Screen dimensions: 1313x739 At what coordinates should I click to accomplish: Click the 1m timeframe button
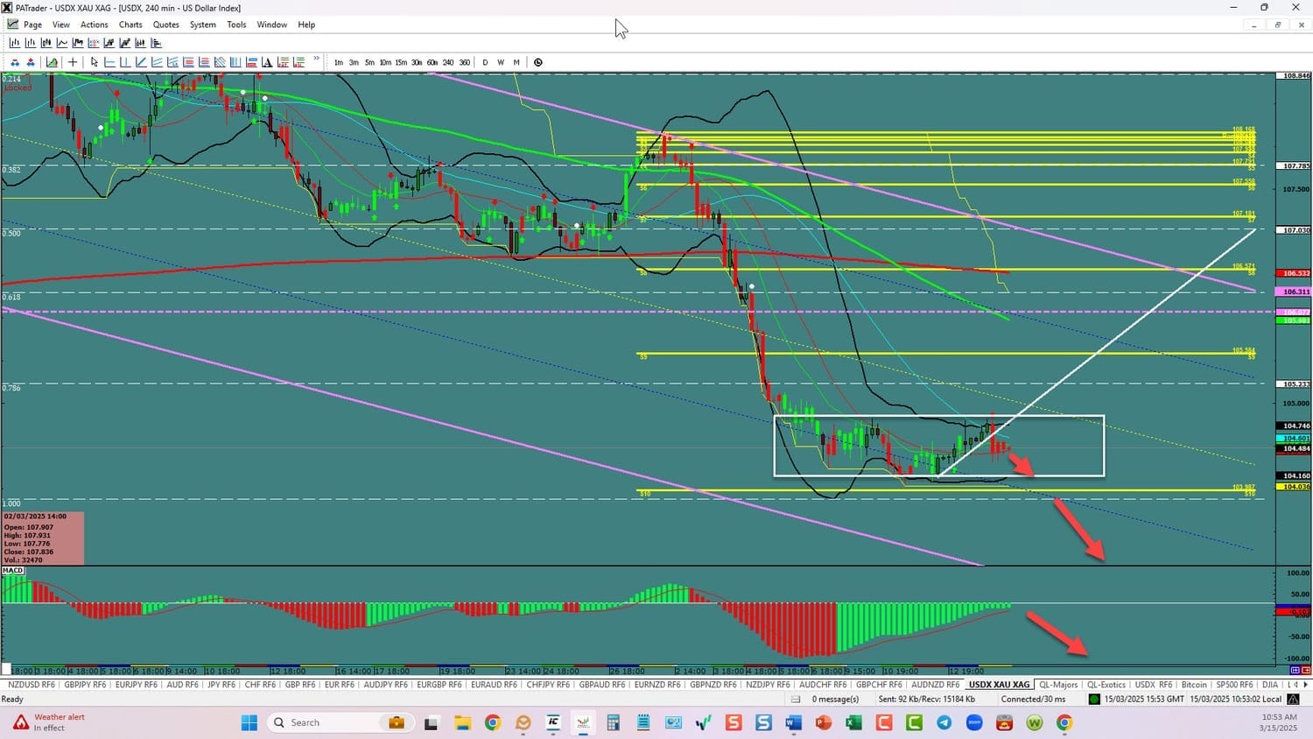[x=339, y=61]
